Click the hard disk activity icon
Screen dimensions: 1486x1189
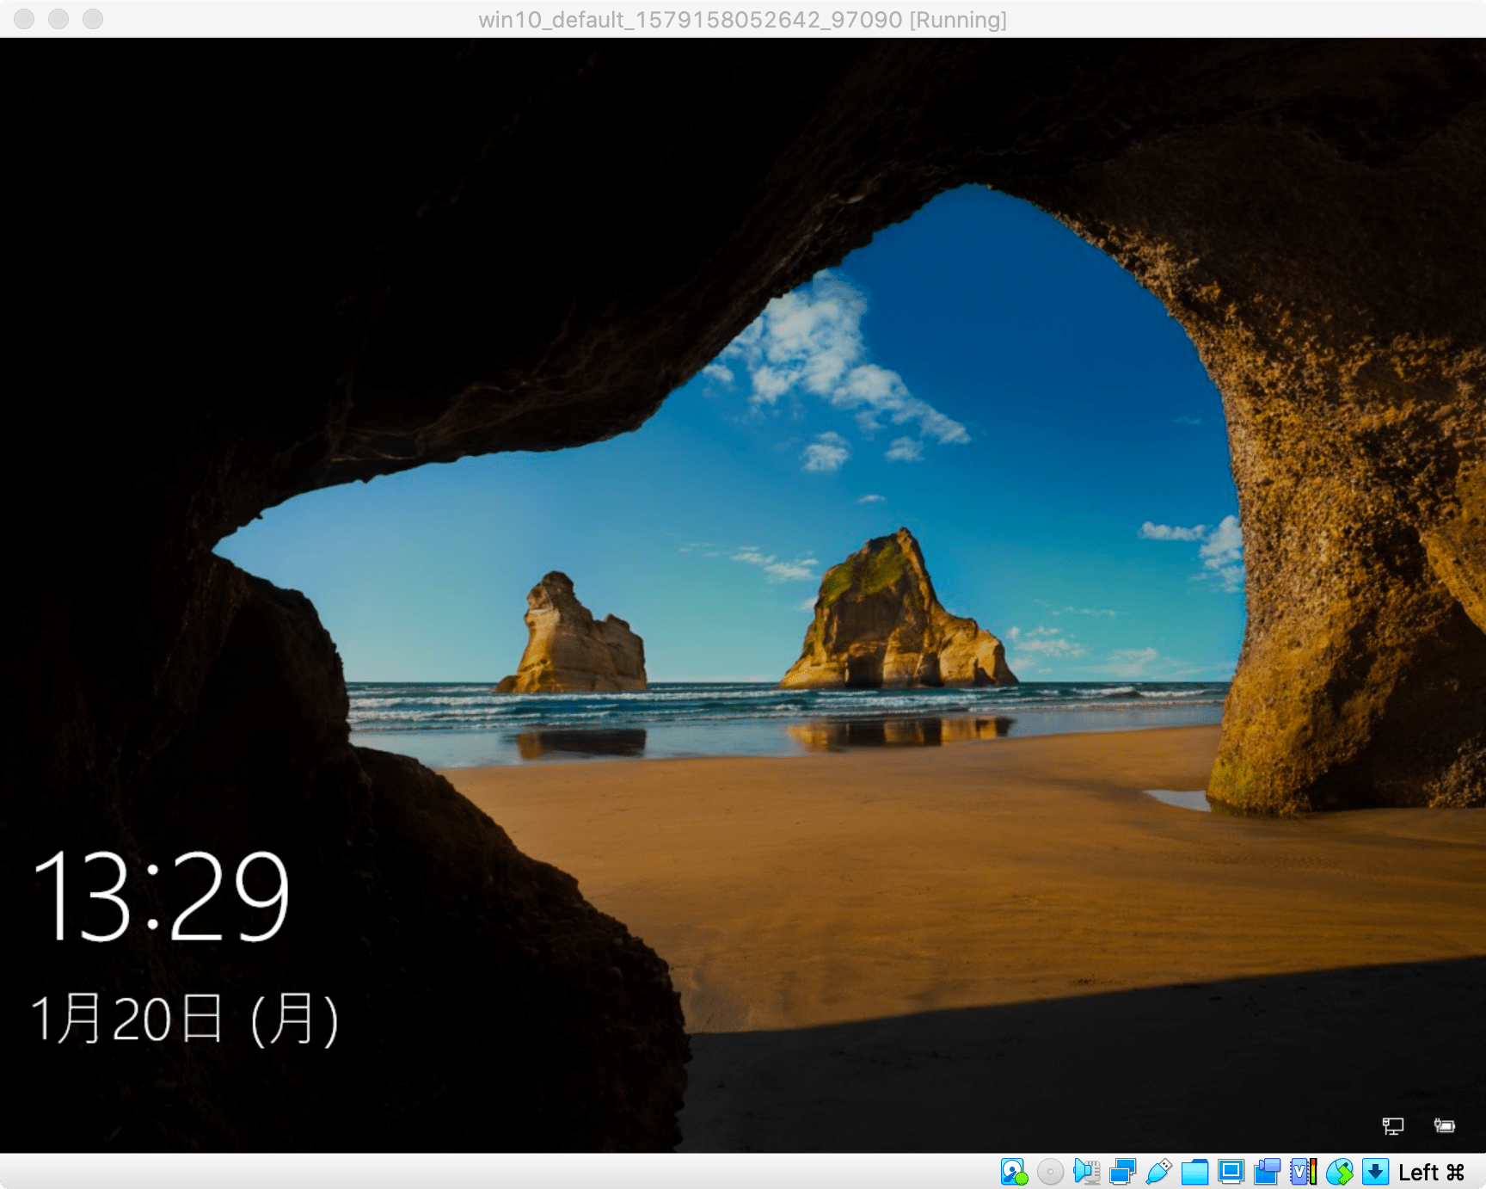tap(1014, 1172)
